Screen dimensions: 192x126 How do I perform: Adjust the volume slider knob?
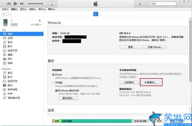pyautogui.click(x=44, y=4)
